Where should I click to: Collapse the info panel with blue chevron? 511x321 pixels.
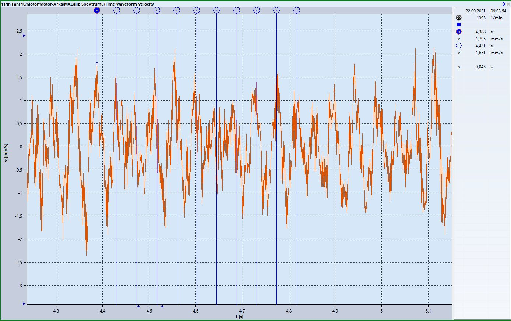[x=504, y=4]
